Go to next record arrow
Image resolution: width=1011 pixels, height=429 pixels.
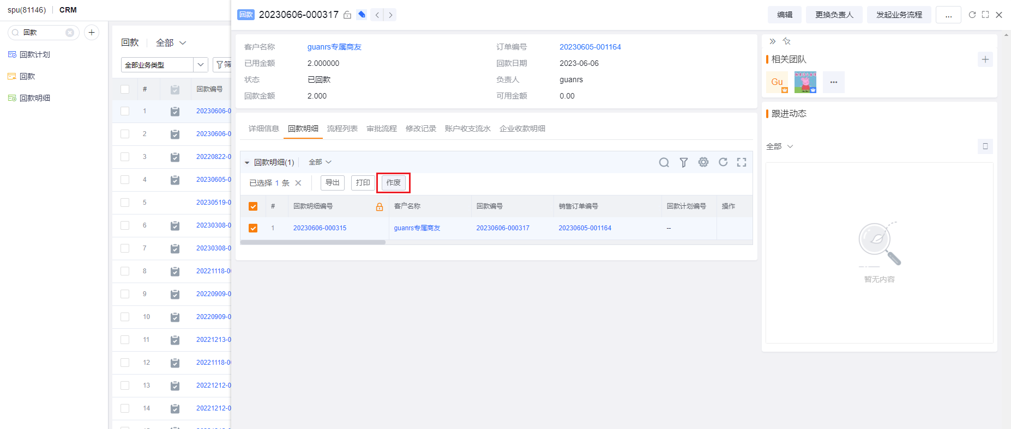pyautogui.click(x=390, y=15)
